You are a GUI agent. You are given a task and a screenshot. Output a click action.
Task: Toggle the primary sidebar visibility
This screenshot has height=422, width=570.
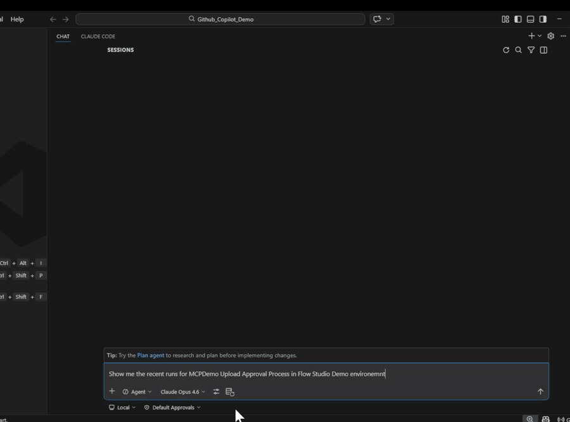click(517, 19)
